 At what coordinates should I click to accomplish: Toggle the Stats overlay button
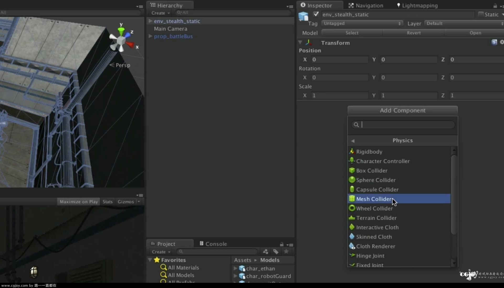tap(108, 202)
